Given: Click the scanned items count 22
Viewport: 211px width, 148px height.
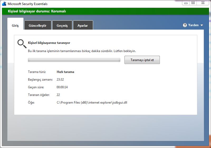Looking at the screenshot, I should (58, 95).
